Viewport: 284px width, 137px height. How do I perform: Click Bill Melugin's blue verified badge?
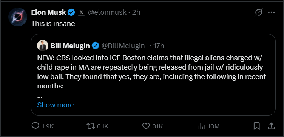(96, 46)
